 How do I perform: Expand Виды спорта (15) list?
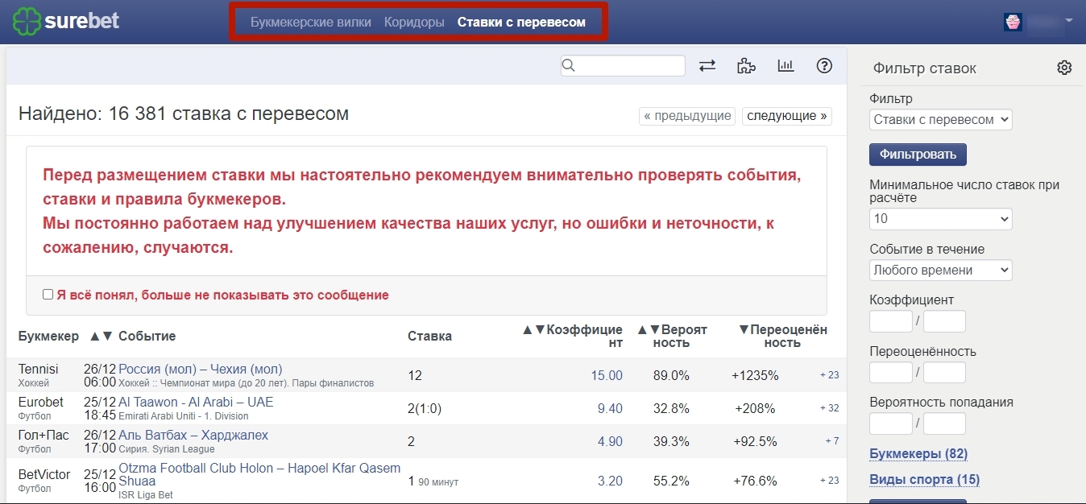924,480
